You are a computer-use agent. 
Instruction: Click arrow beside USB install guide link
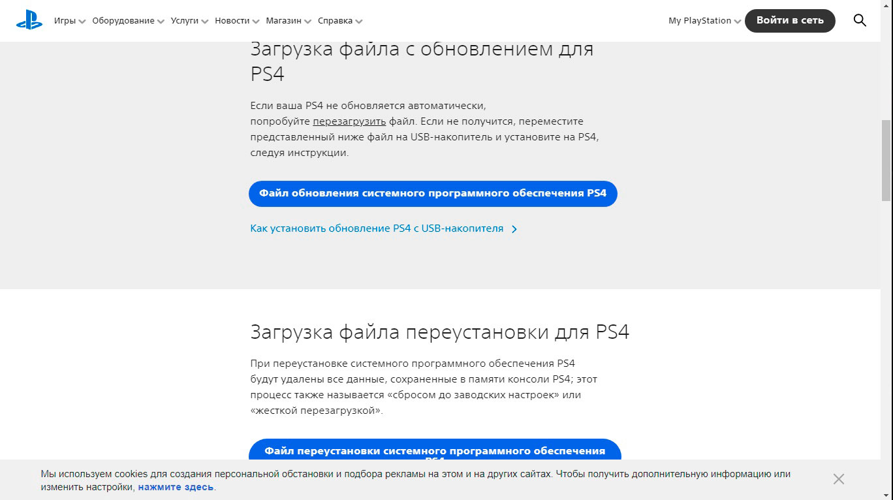[514, 229]
